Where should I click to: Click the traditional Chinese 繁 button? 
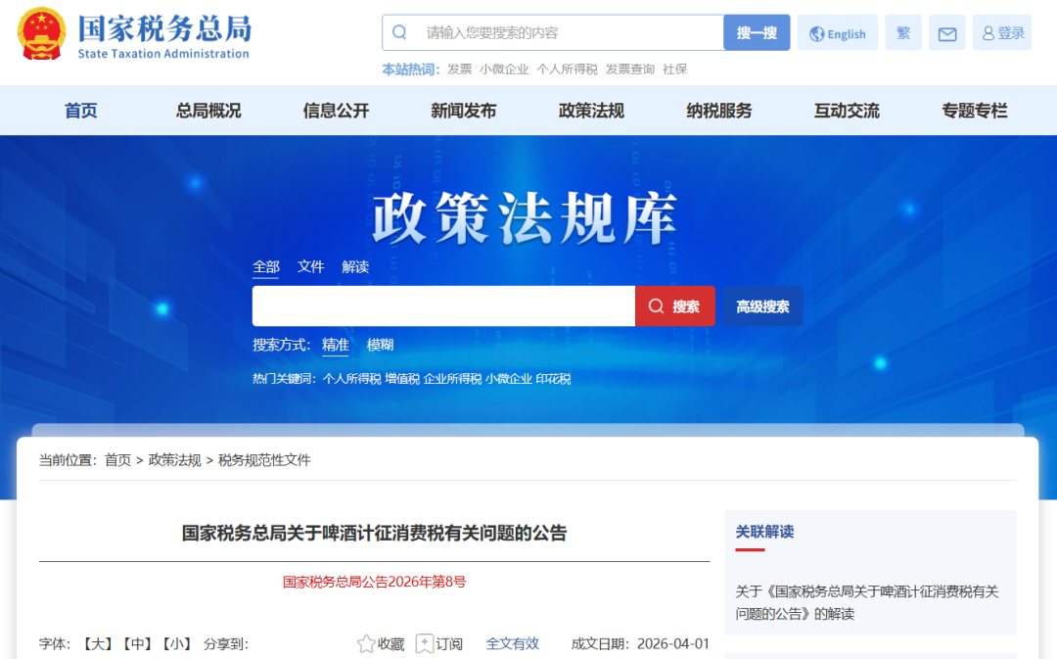click(x=902, y=33)
